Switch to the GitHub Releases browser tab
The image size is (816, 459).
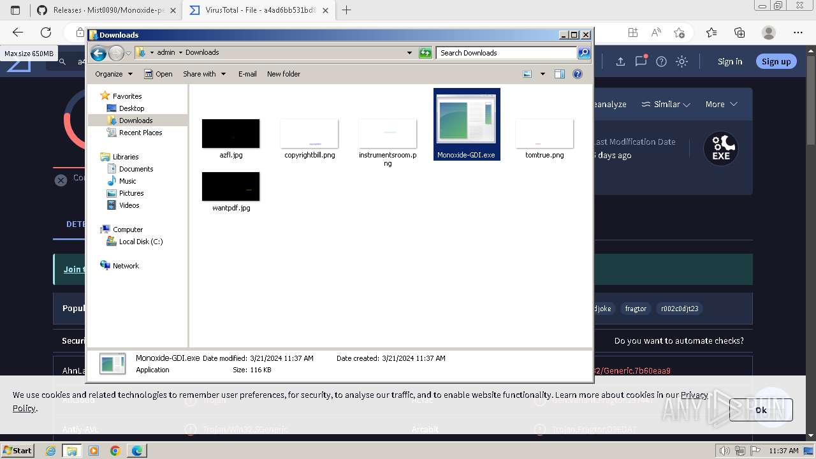[x=106, y=10]
